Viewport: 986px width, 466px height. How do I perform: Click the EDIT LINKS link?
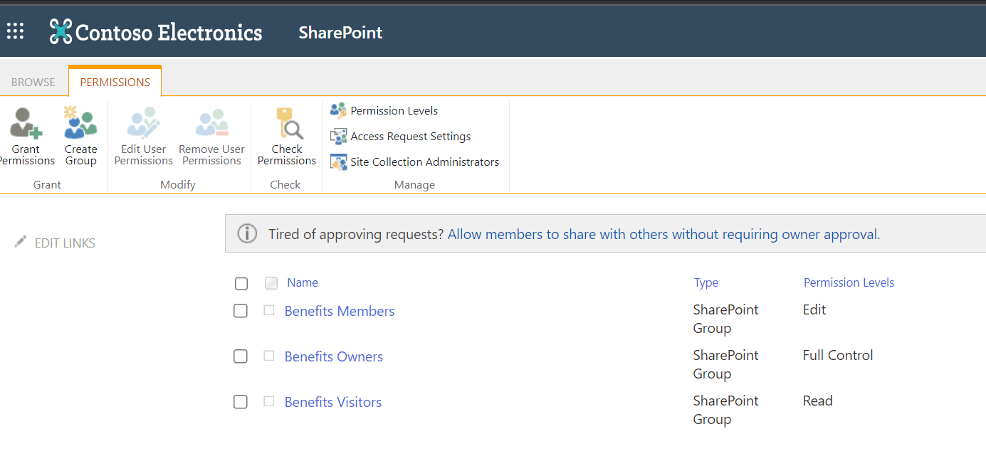pos(65,243)
